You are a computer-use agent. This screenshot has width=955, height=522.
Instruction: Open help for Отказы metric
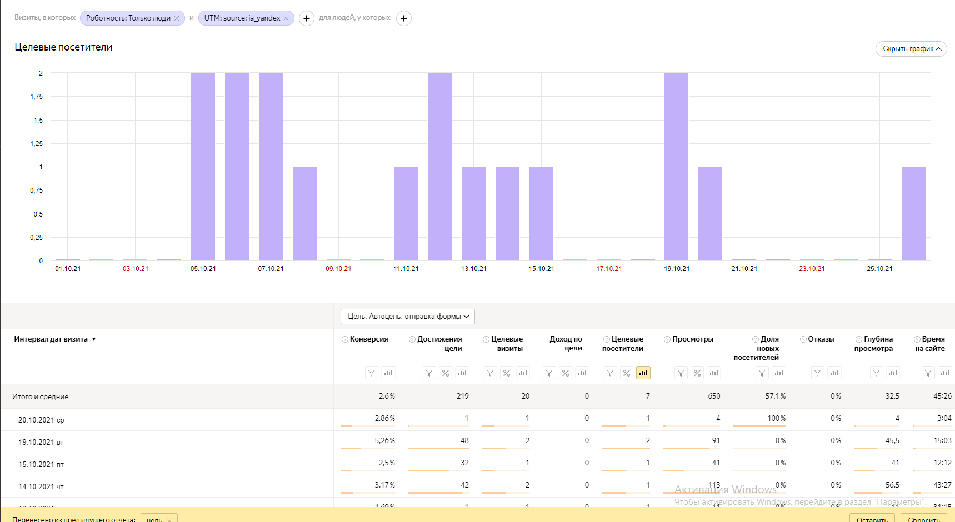[x=803, y=339]
